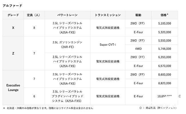Click the アルファード heading
The height and width of the screenshot is (114, 186).
point(13,5)
